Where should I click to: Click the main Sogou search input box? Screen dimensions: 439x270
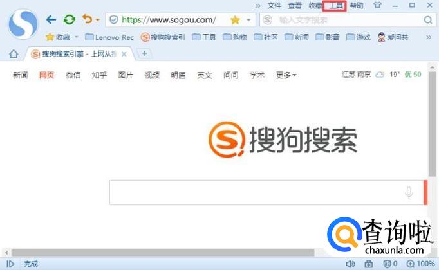point(266,193)
